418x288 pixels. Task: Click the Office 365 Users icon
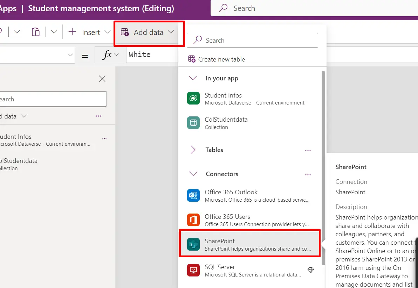tap(193, 220)
